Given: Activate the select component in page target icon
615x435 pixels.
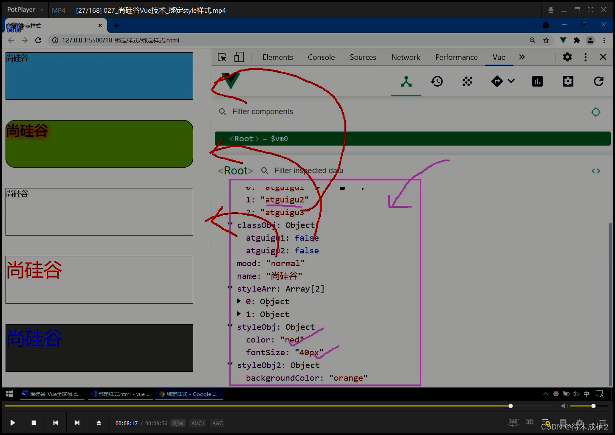Looking at the screenshot, I should coord(596,112).
